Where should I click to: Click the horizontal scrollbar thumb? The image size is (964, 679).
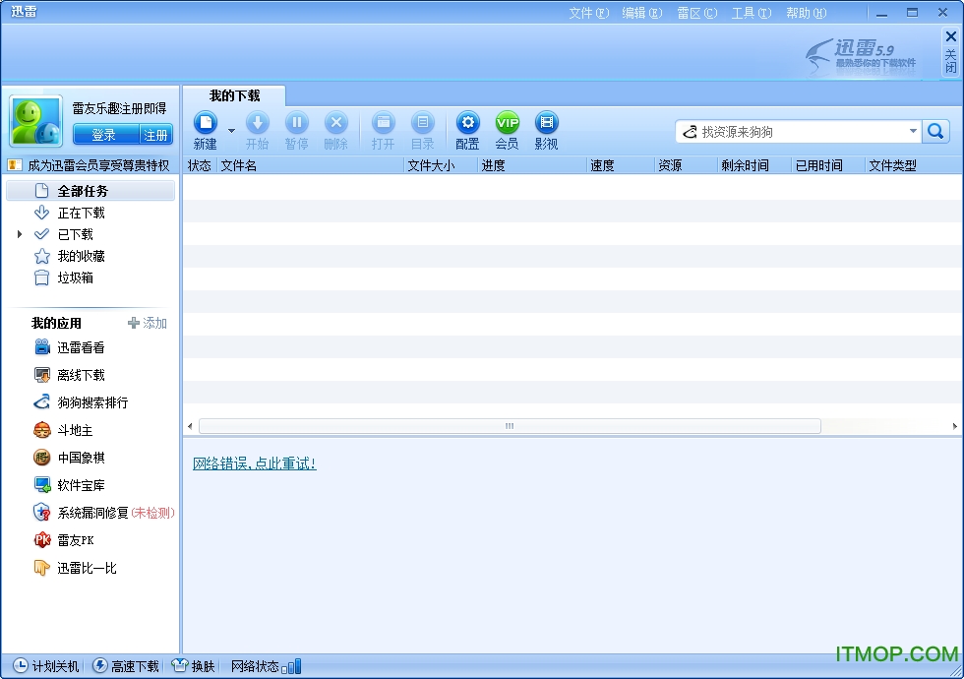510,425
